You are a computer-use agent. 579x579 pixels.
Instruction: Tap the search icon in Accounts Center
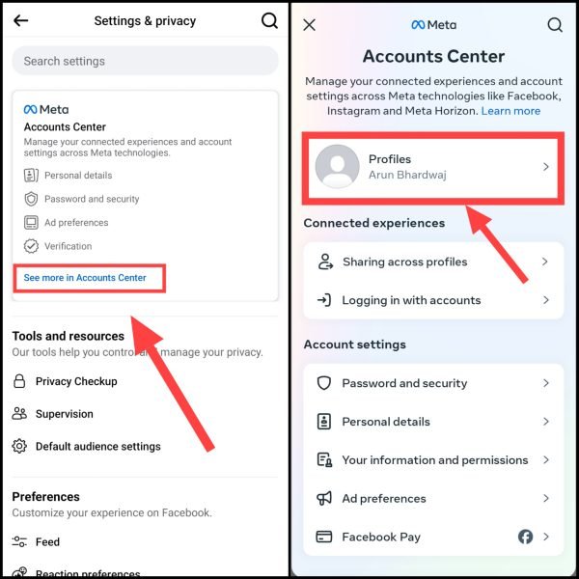click(555, 25)
